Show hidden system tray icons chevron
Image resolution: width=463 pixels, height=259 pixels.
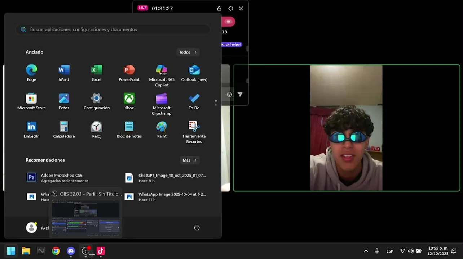coord(366,251)
